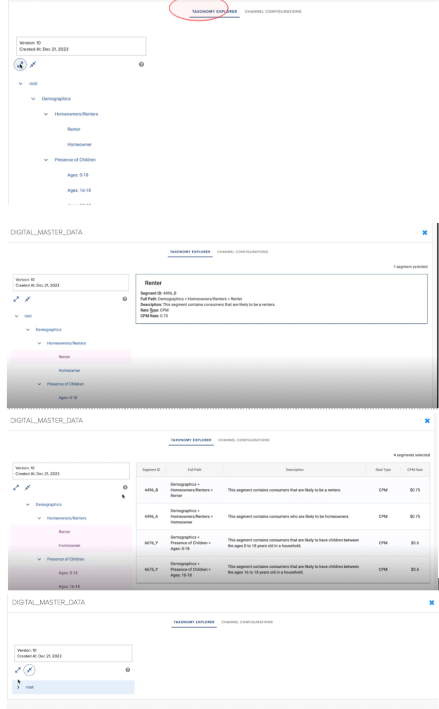Screen dimensions: 439x709
Task: Click the Renter details card
Action: pyautogui.click(x=281, y=299)
